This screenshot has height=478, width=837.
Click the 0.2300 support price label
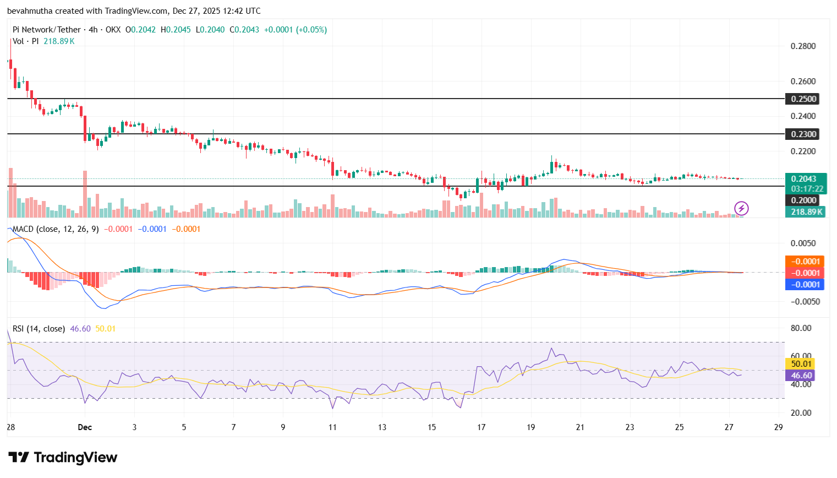(802, 134)
